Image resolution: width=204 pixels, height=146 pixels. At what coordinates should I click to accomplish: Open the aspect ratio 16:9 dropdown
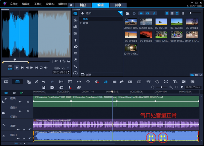pyautogui.click(x=57, y=68)
